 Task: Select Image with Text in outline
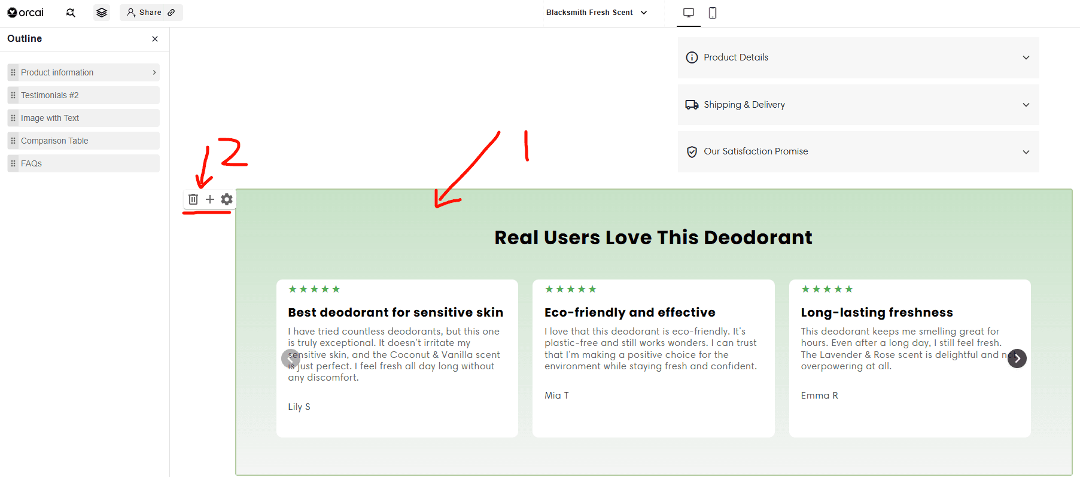84,118
